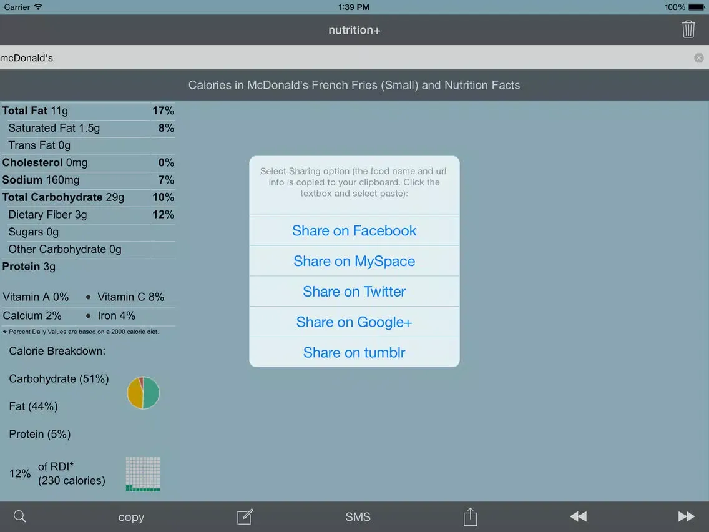
Task: Tap the Dietary Fiber 3g line
Action: coord(88,214)
